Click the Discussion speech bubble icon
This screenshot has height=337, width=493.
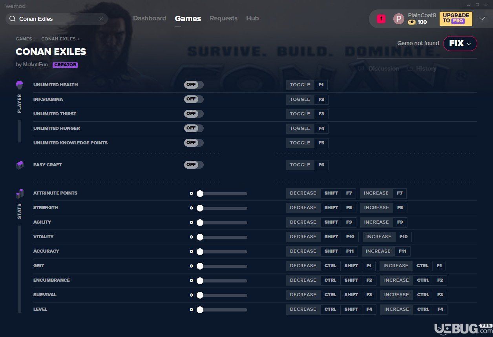[x=361, y=69]
